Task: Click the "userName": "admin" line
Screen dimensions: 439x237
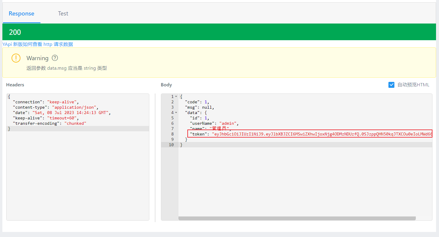Action: [214, 123]
